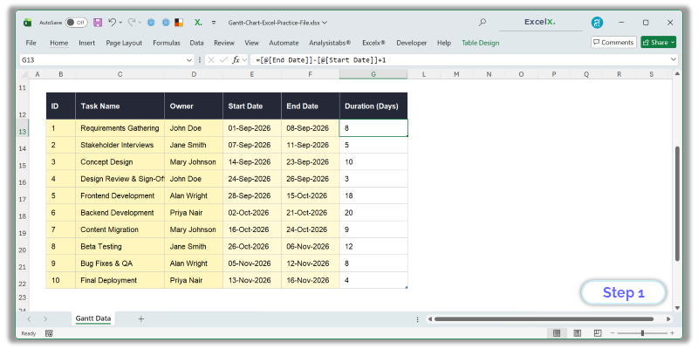Viewport: 698px width, 349px height.
Task: Click the second blue round add-in icon
Action: (166, 23)
